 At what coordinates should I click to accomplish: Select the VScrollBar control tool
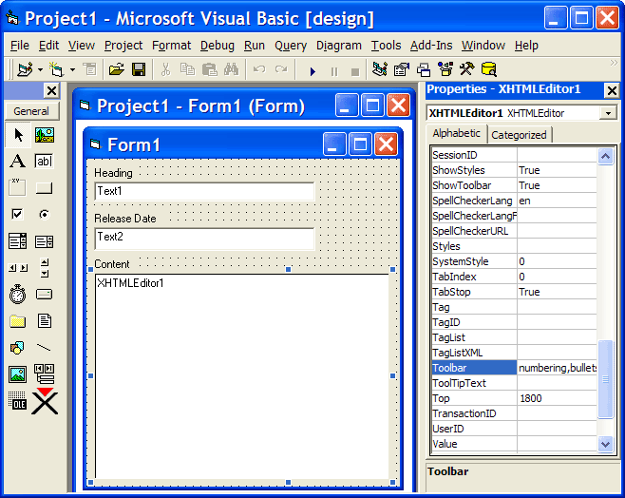45,268
